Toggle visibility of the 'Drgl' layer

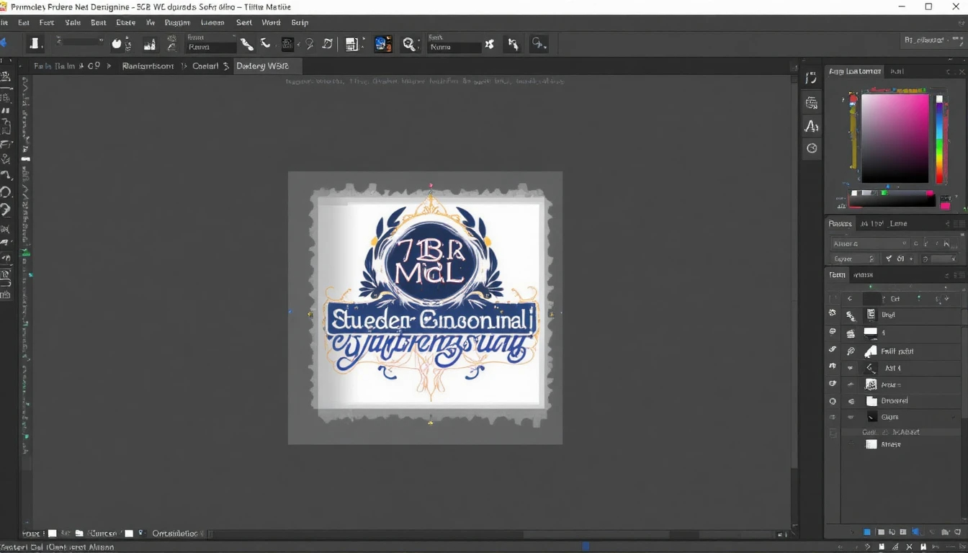pyautogui.click(x=833, y=314)
